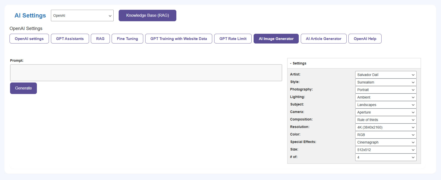The height and width of the screenshot is (180, 441).
Task: Open the GPT Assistants tab
Action: coord(70,39)
